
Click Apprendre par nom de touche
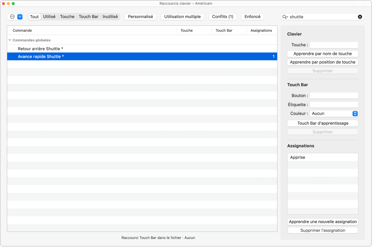coord(323,54)
